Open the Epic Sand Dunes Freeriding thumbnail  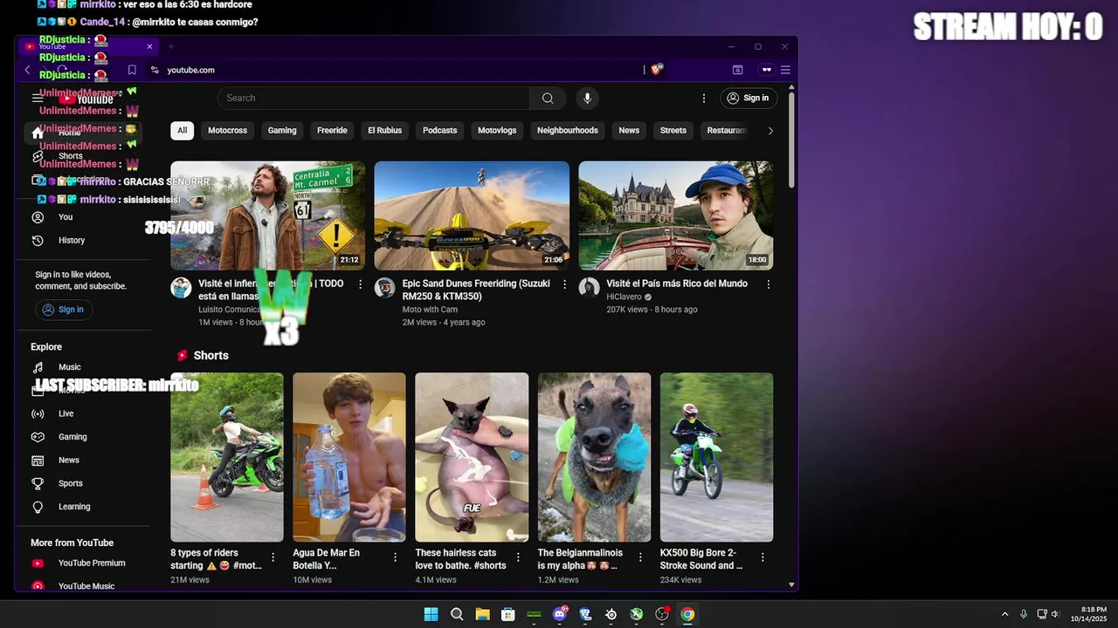point(472,215)
